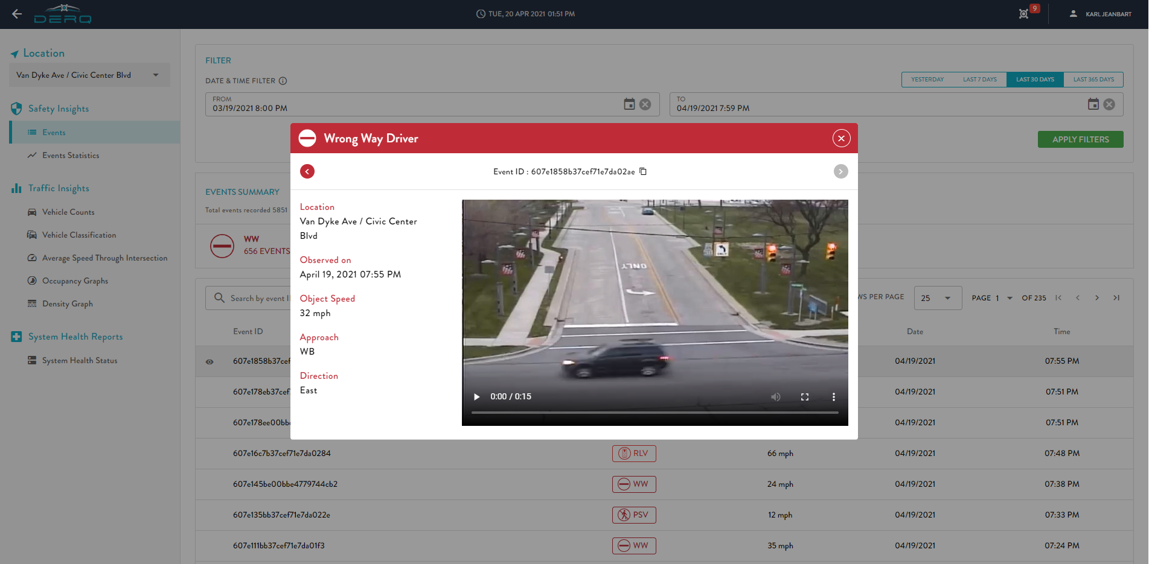Mute the wrong way driver video
1149x564 pixels.
pos(775,397)
